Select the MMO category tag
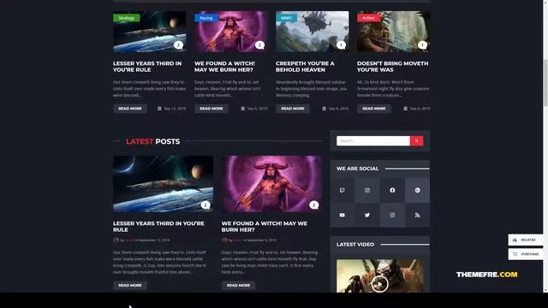The height and width of the screenshot is (308, 548). click(286, 18)
